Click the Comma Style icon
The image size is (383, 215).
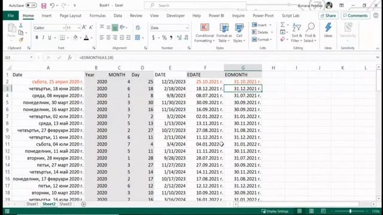click(x=171, y=38)
